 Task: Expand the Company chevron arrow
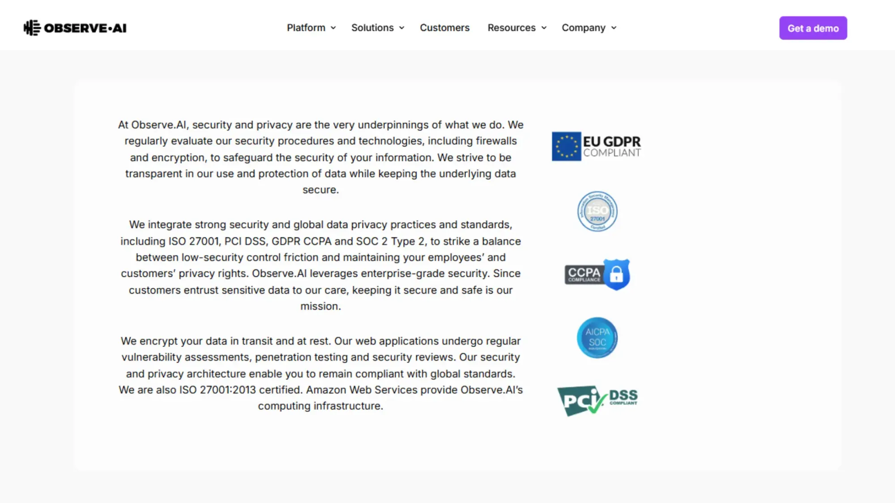coord(614,28)
